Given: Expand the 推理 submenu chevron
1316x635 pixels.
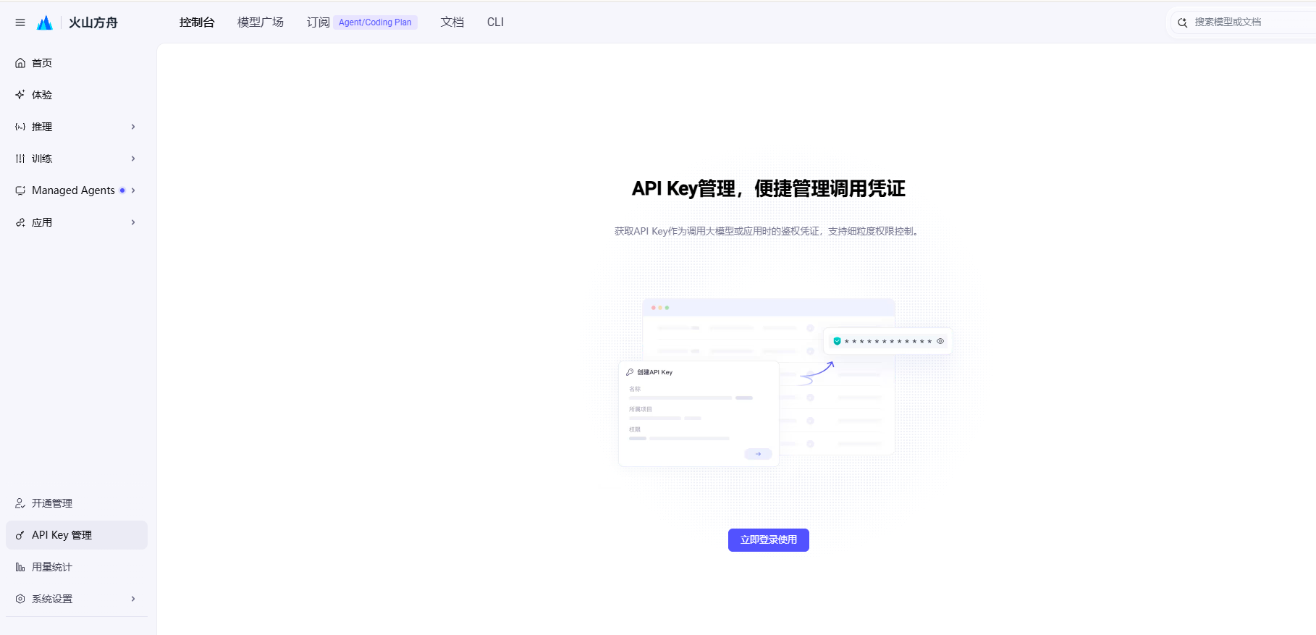Looking at the screenshot, I should click(x=133, y=127).
